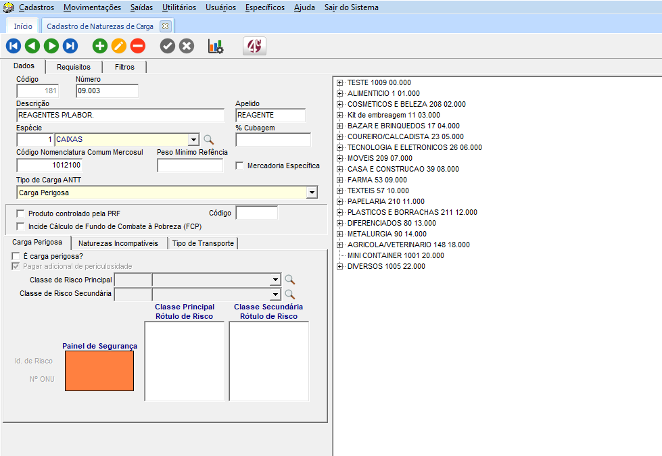Screen dimensions: 662x456
Task: Tick the É carga perigosa checkbox
Action: (x=16, y=257)
